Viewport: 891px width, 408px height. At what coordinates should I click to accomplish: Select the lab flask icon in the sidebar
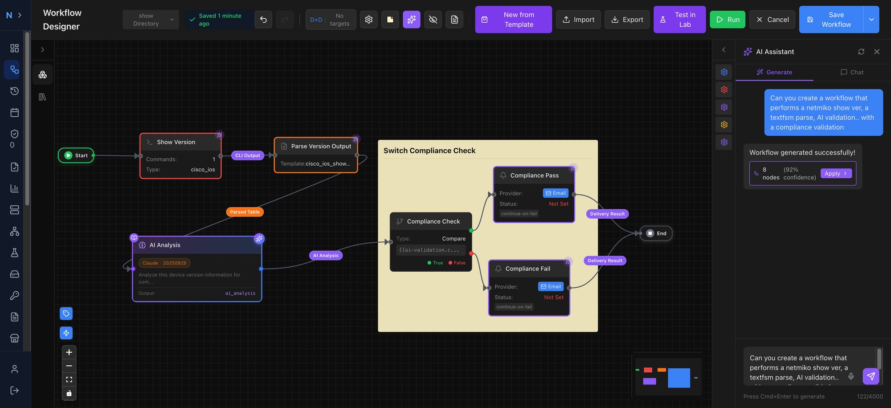(14, 253)
